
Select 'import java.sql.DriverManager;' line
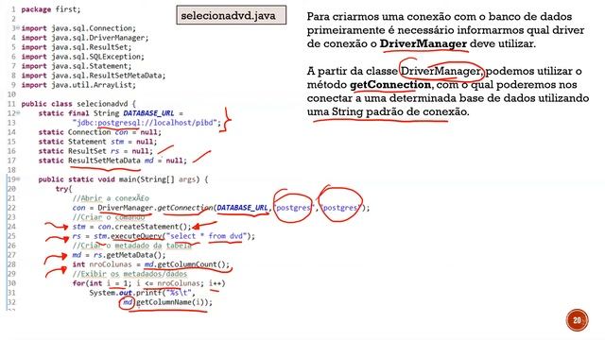[x=85, y=38]
